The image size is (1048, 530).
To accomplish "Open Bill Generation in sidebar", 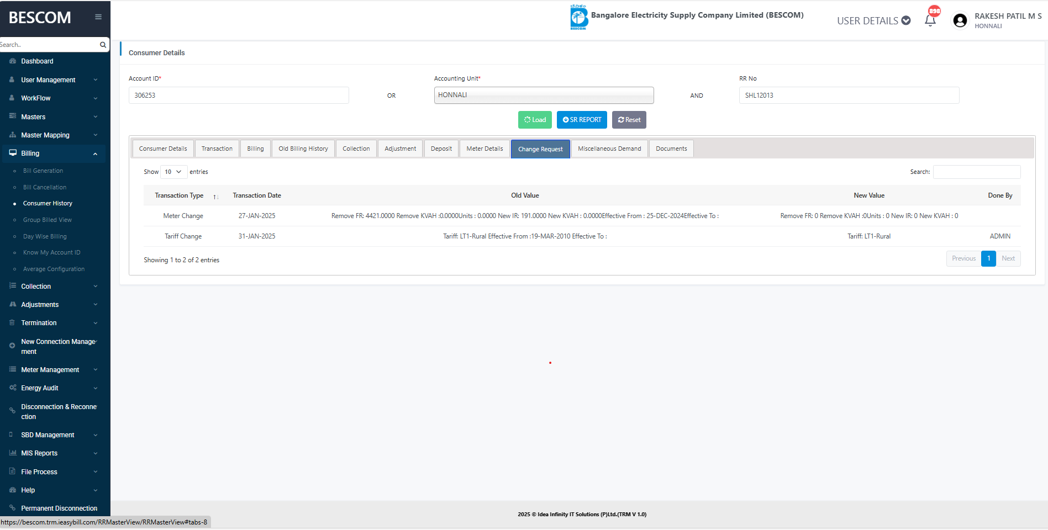I will (x=43, y=171).
